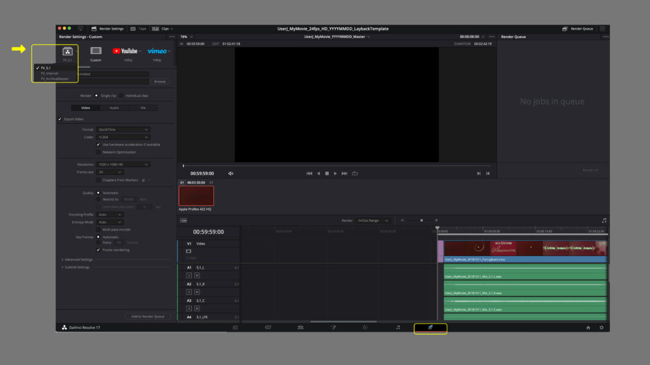Open Project Settings gear icon
This screenshot has width=650, height=365.
click(x=602, y=328)
